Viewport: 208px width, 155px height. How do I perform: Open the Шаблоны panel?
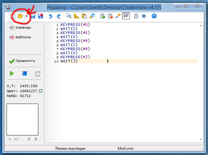click(x=20, y=37)
